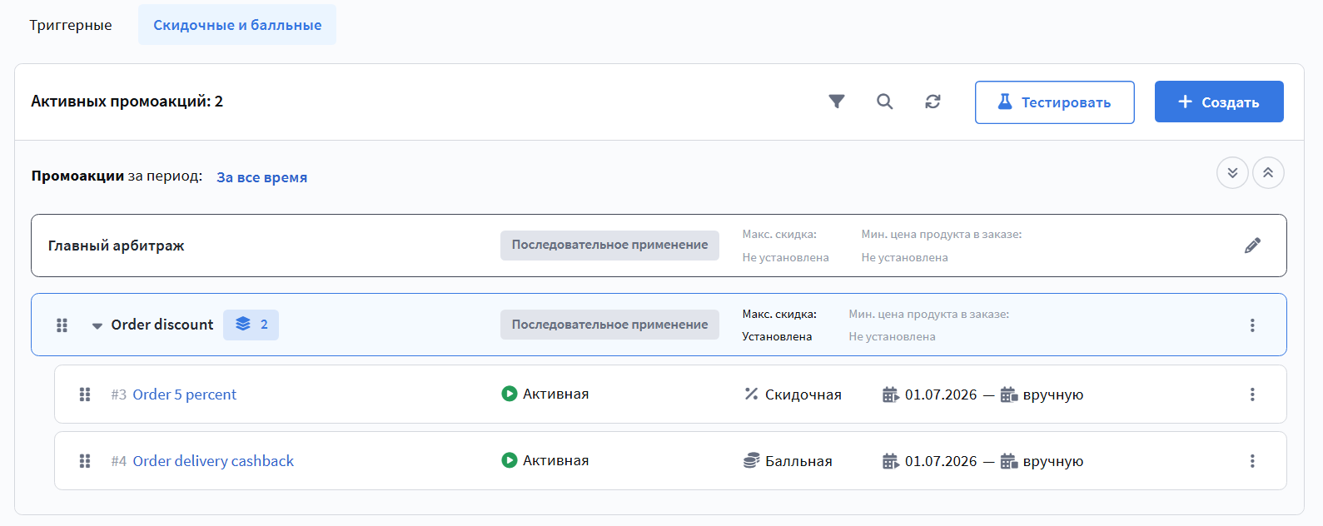
Task: Click green active status icon for Order 5 percent
Action: (x=510, y=394)
